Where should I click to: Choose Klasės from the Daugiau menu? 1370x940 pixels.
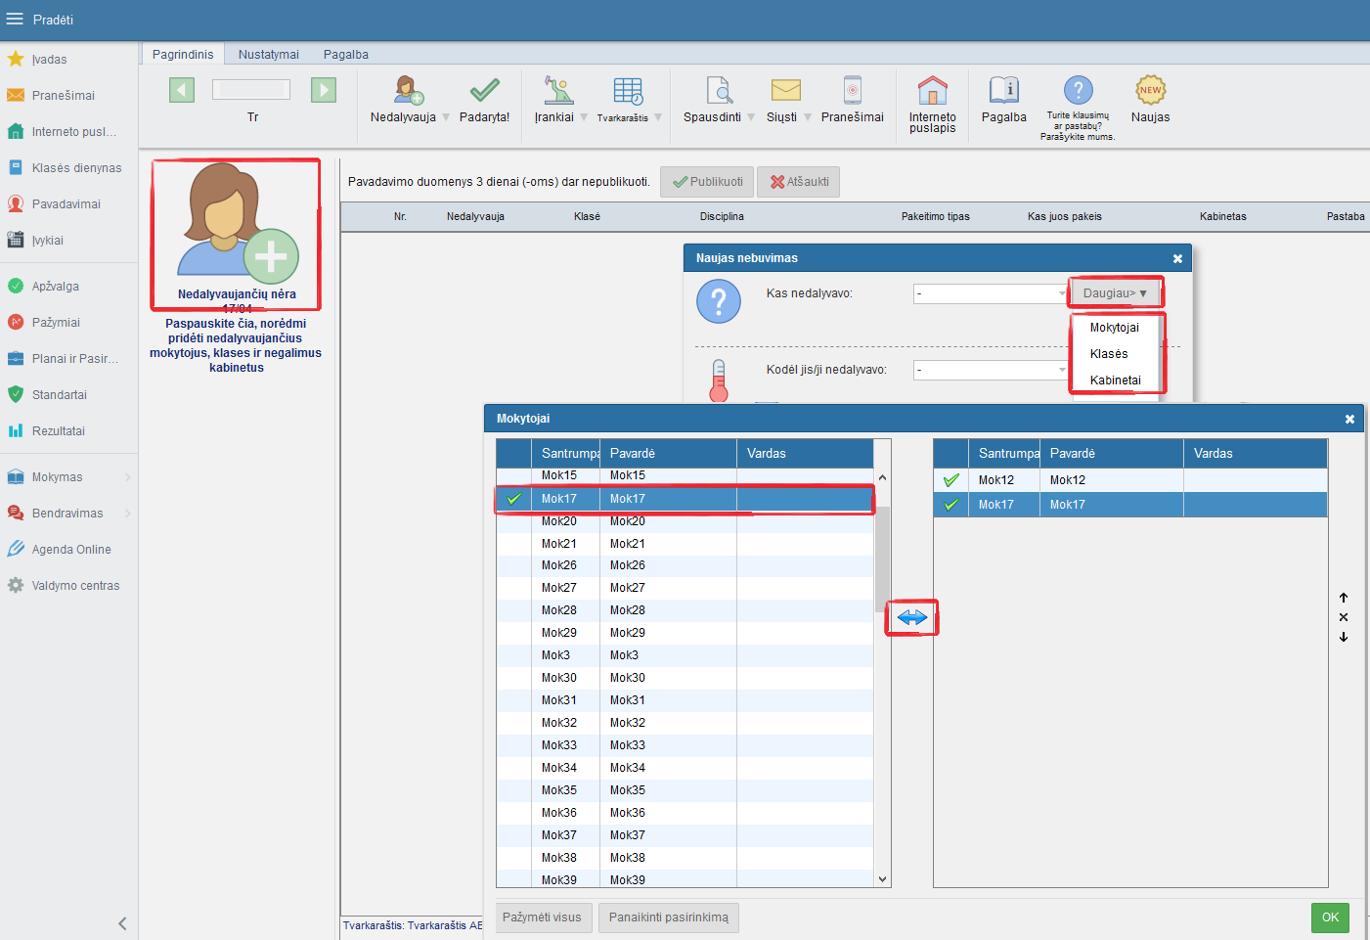pyautogui.click(x=1115, y=354)
